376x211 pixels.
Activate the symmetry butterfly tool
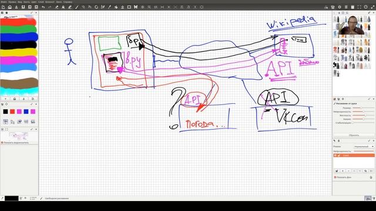(136, 7)
